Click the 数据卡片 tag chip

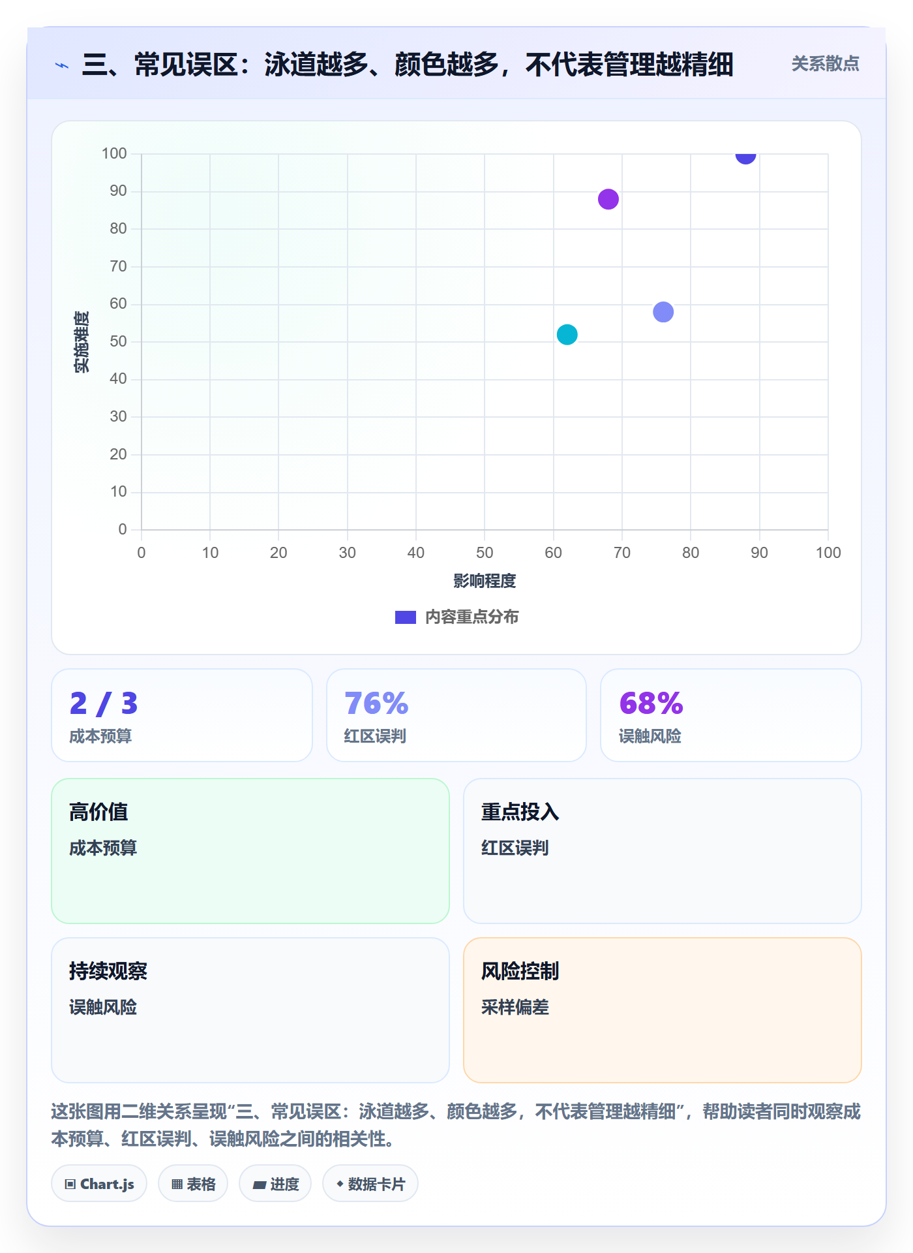pyautogui.click(x=370, y=1184)
